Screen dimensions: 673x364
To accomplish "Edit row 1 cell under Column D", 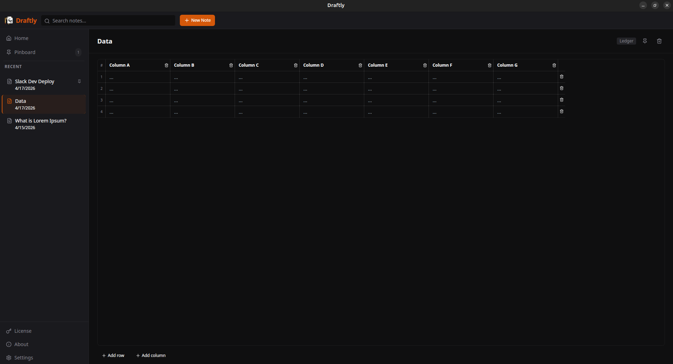I will click(x=332, y=77).
